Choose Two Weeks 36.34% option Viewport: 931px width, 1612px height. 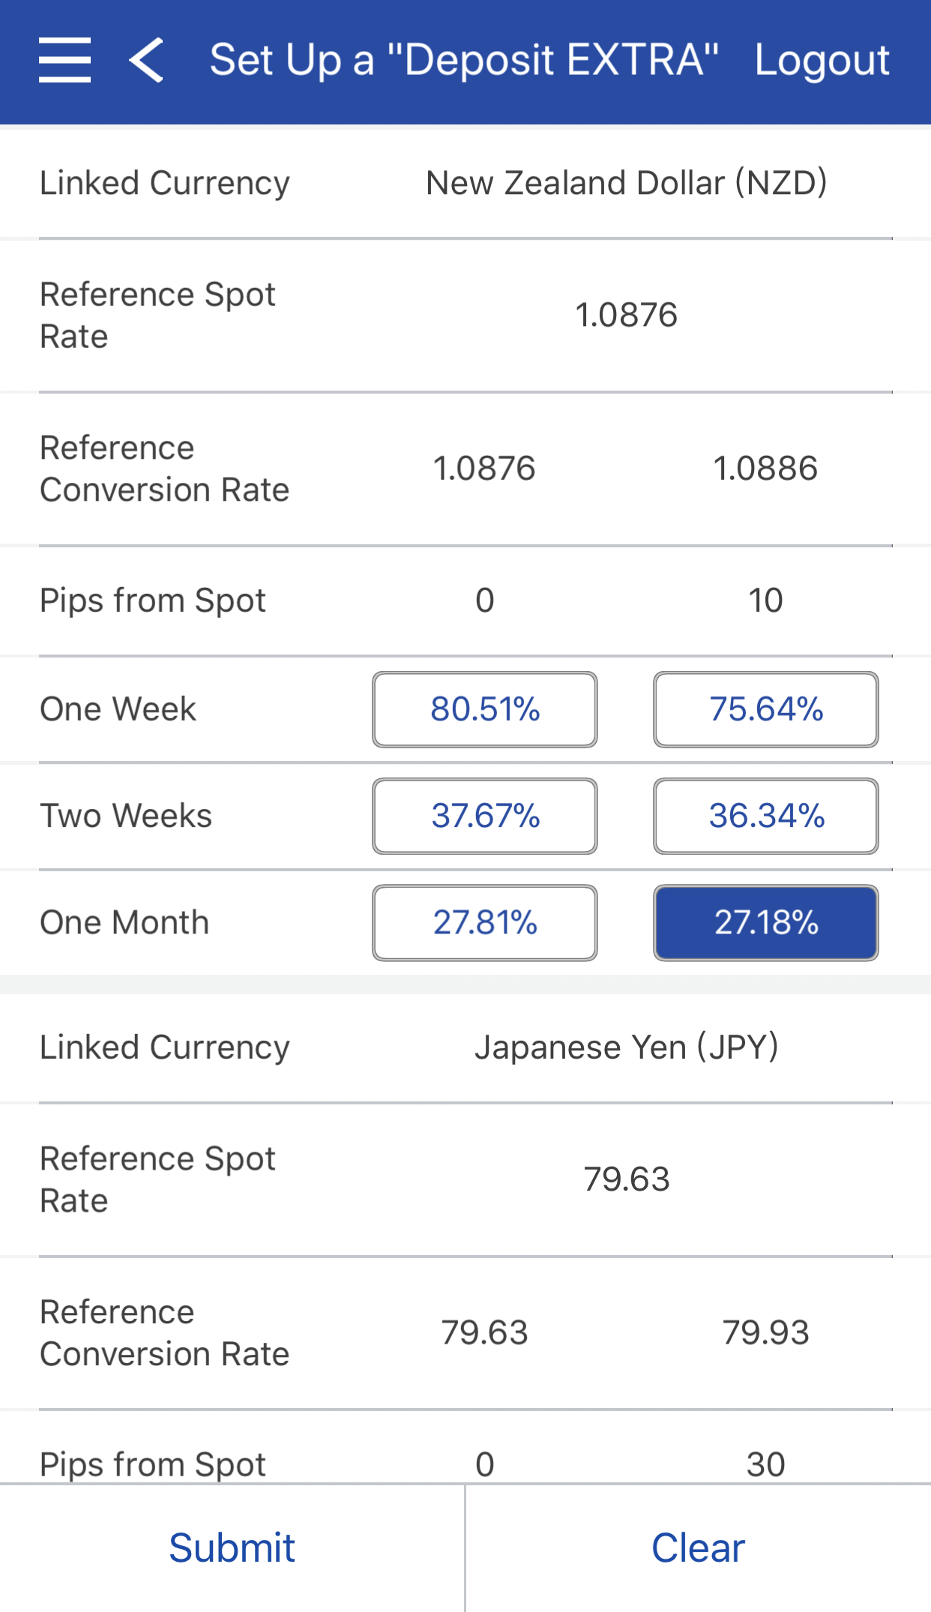click(x=765, y=816)
